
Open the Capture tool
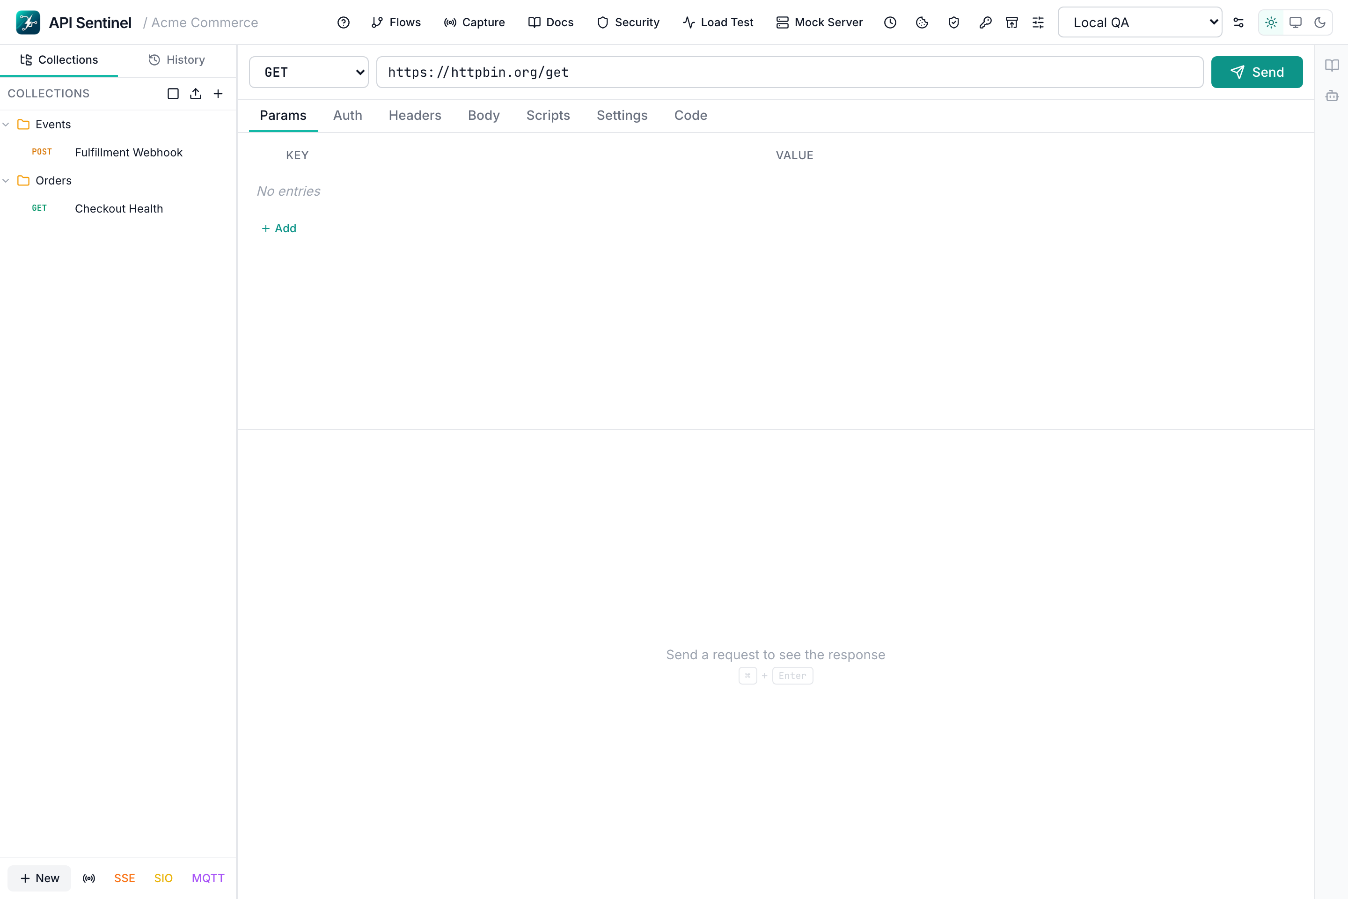475,22
